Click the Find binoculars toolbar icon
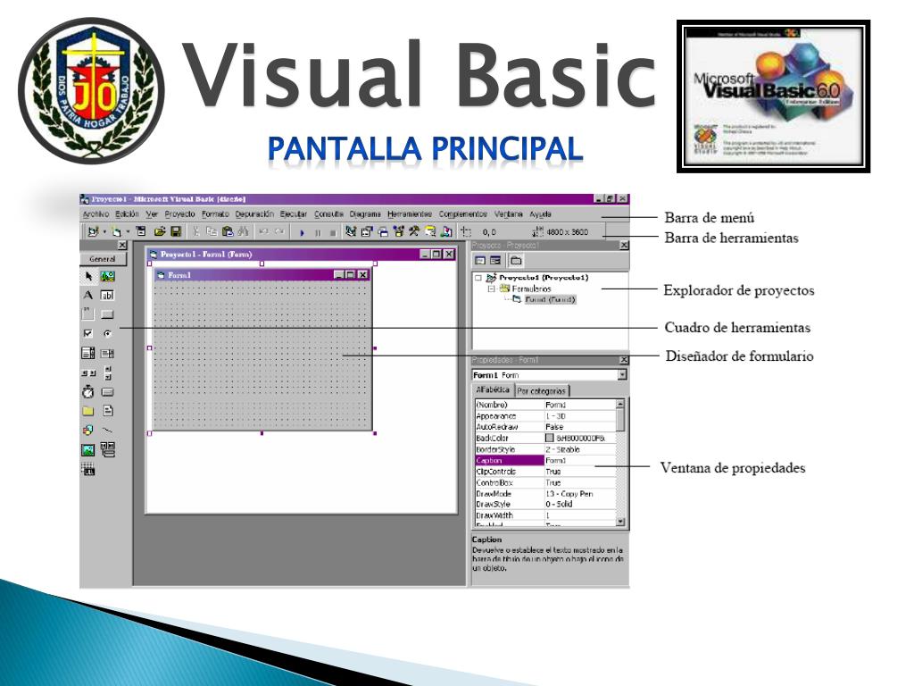The width and height of the screenshot is (914, 686). 243,231
